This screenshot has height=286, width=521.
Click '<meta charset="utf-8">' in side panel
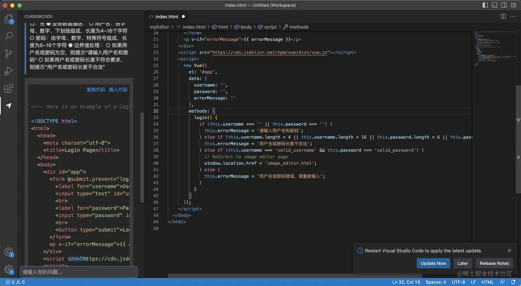tap(77, 143)
